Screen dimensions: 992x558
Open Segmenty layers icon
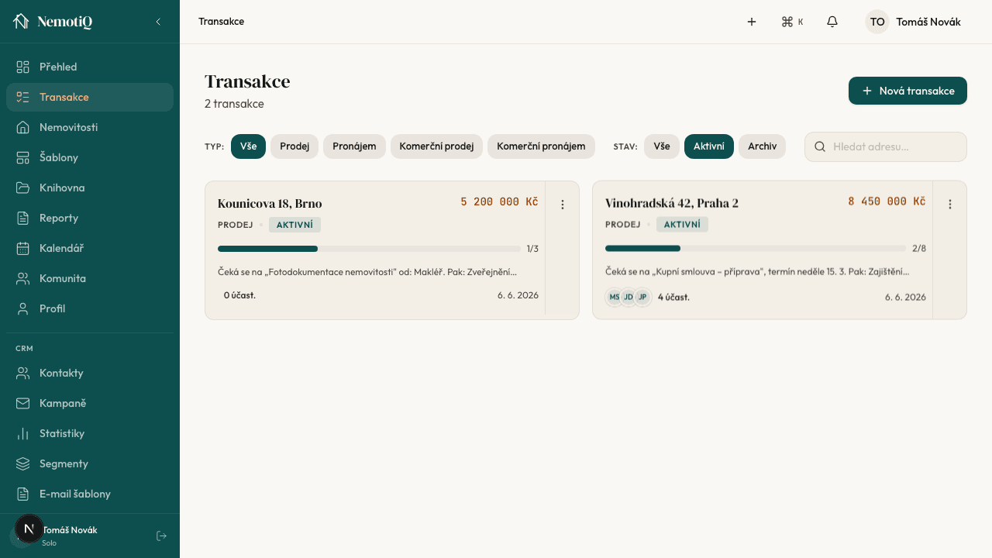pyautogui.click(x=23, y=463)
